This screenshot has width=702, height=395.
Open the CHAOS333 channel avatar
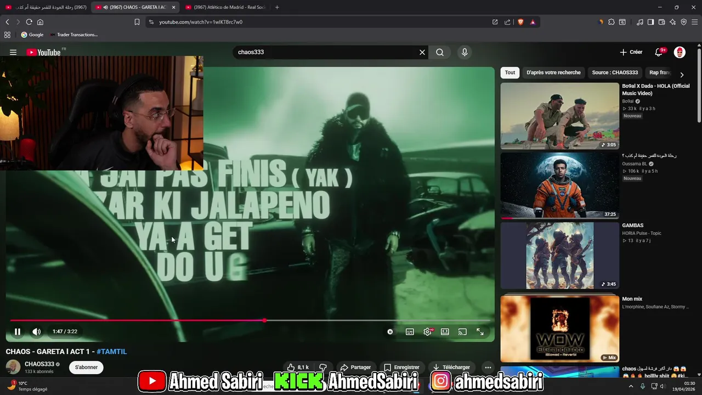[x=13, y=367]
